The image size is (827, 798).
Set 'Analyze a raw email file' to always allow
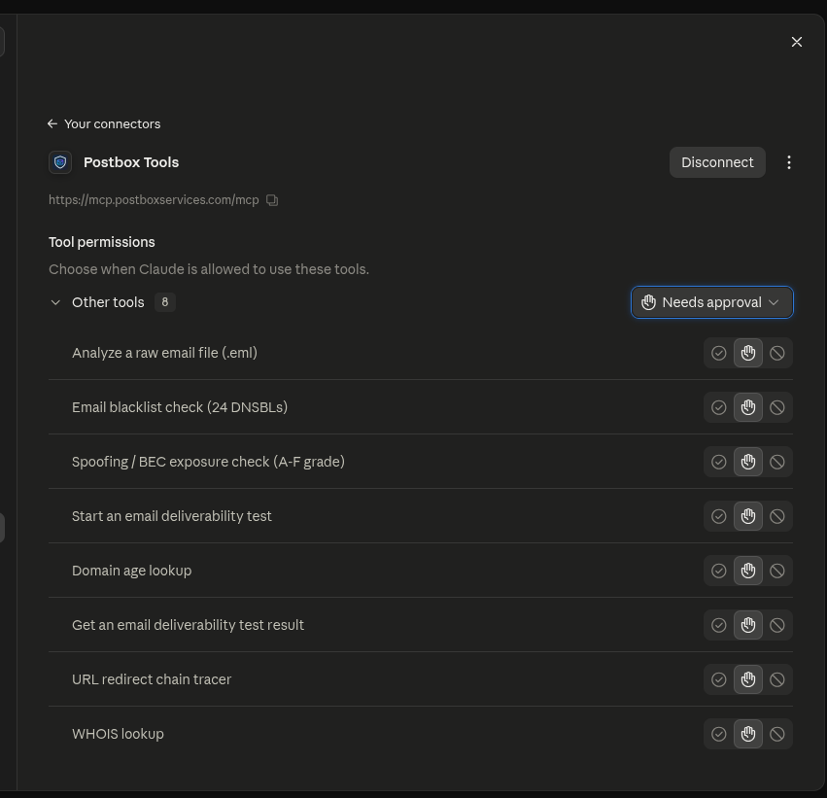pos(719,353)
